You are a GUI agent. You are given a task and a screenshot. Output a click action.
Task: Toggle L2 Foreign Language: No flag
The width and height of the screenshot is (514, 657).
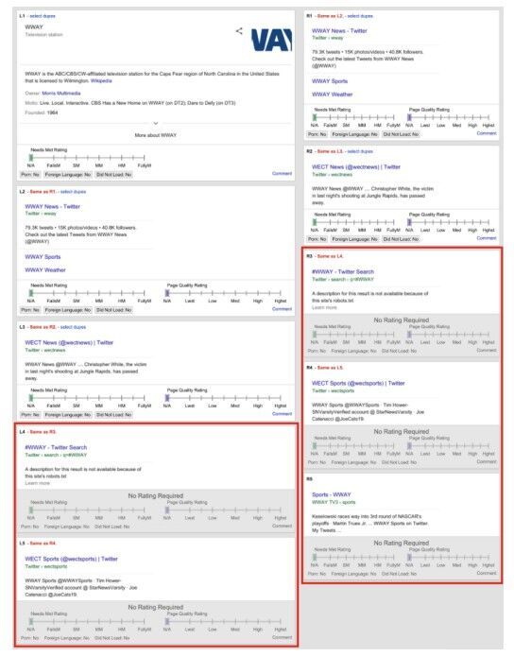point(67,310)
